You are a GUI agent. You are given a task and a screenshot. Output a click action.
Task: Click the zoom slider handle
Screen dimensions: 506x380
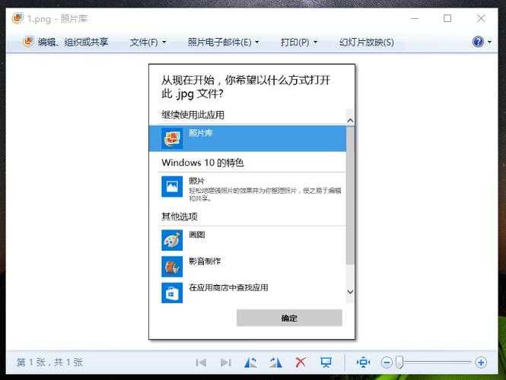399,363
